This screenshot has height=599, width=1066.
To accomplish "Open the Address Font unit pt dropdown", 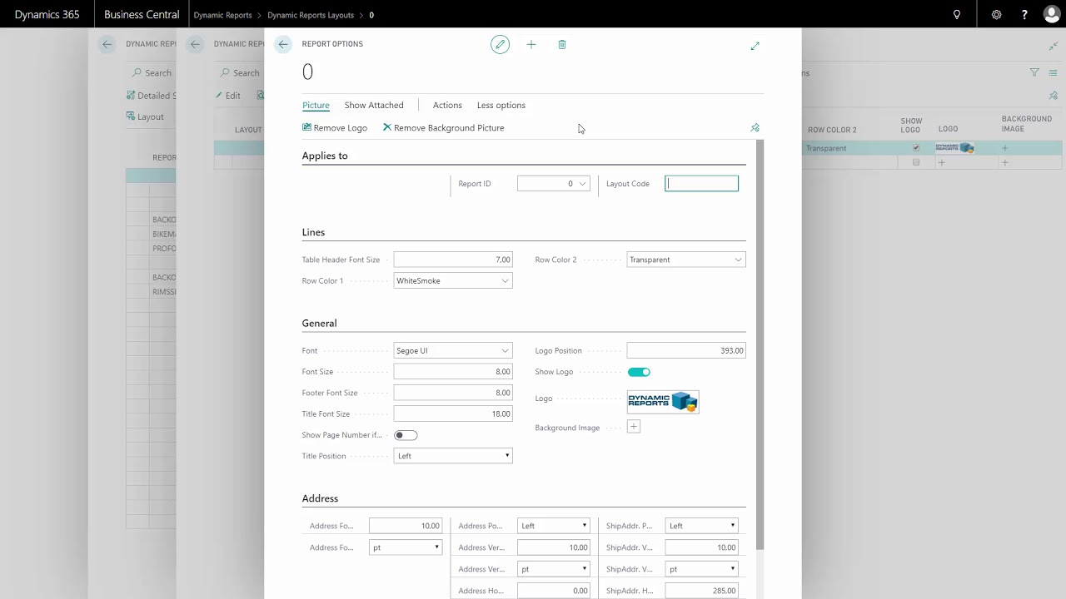I will pyautogui.click(x=406, y=547).
